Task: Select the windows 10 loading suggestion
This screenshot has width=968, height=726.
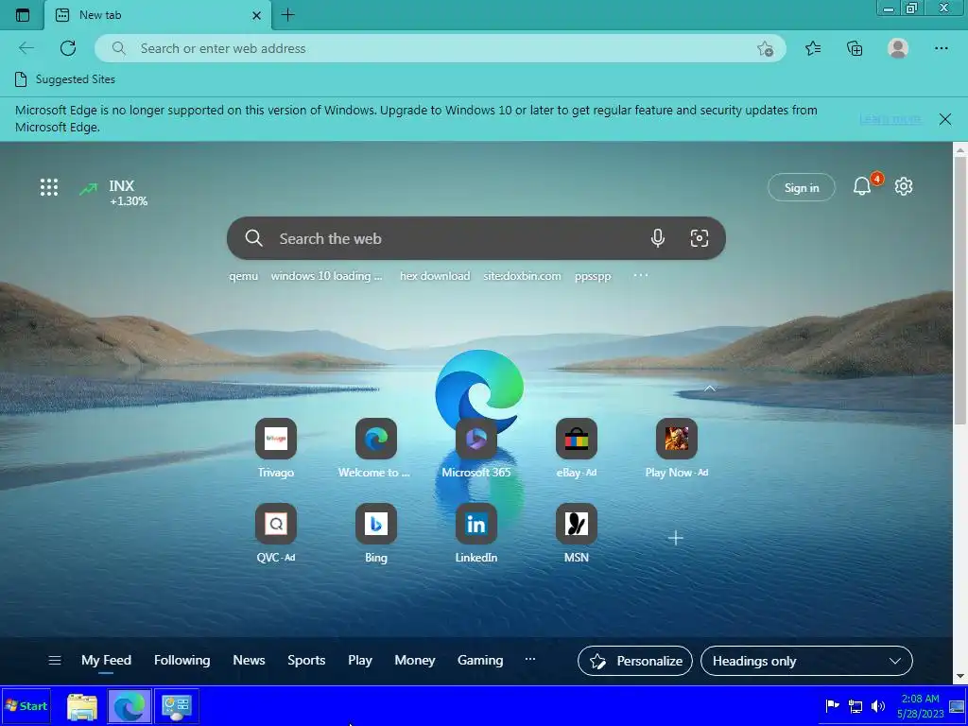Action: (x=326, y=276)
